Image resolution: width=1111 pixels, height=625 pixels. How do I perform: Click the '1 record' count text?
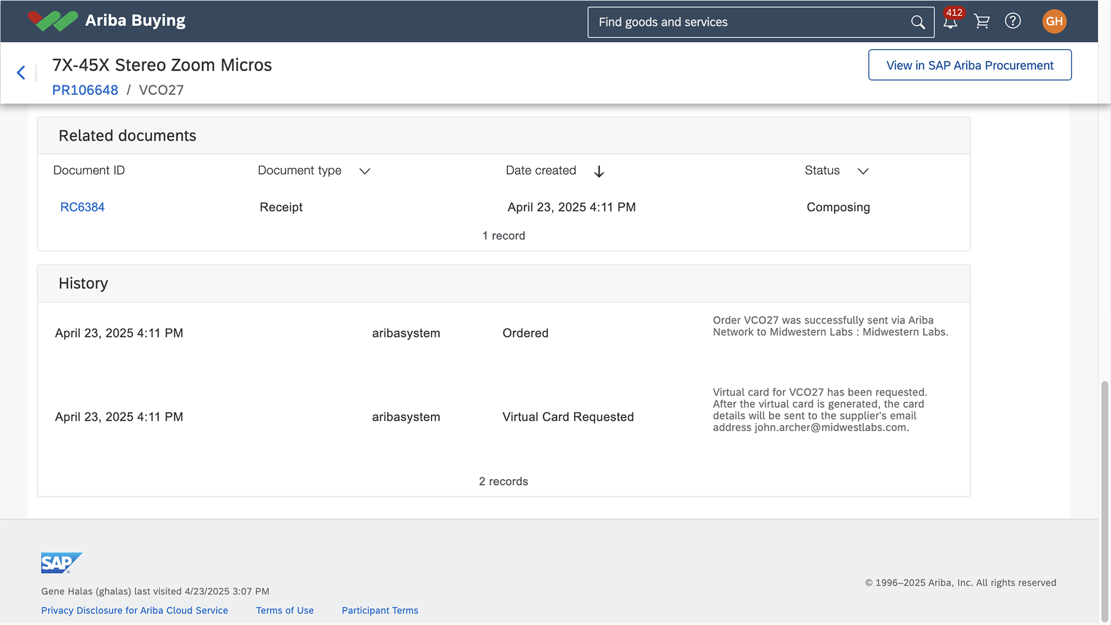pyautogui.click(x=504, y=236)
